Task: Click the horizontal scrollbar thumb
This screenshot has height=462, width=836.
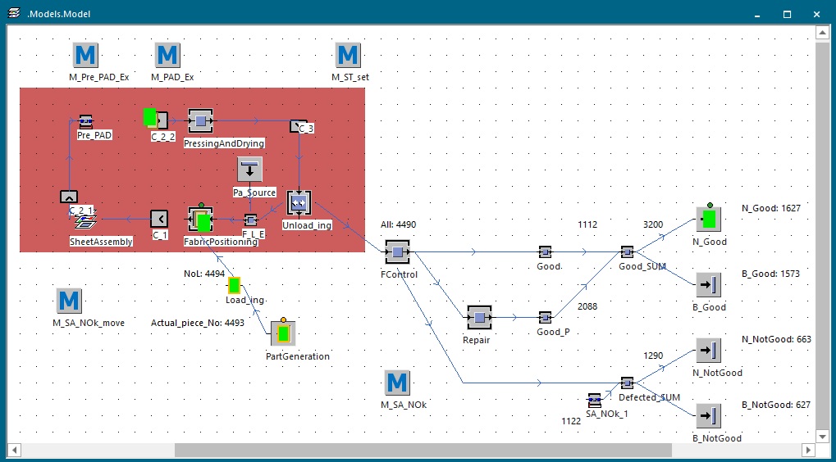Action: [423, 451]
